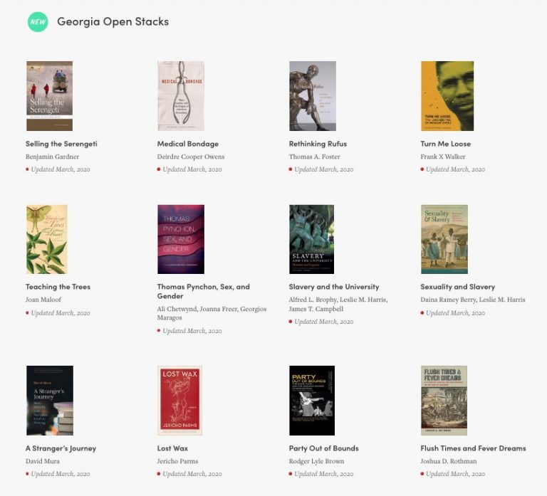Open the Turn Me Loose title link
547x496 pixels.
[445, 144]
